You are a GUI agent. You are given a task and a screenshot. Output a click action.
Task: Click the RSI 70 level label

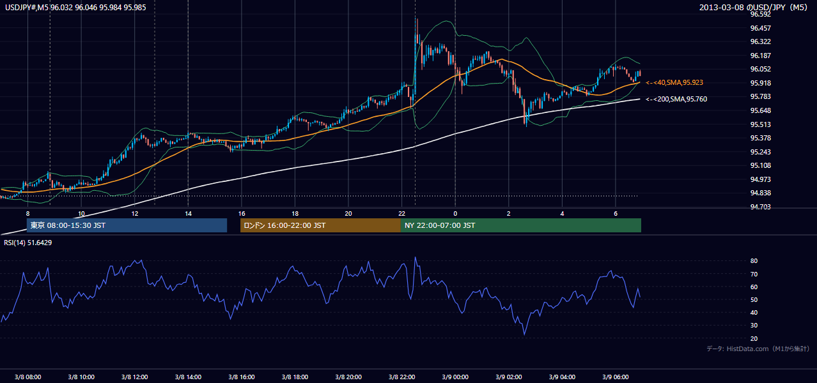[754, 274]
